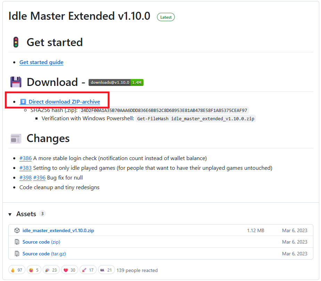Screen dimensions: 321x281
Task: Toggle the laugh reaction 5
Action: 34,270
